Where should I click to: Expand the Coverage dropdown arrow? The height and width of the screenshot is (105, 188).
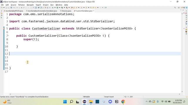(x=64, y=8)
